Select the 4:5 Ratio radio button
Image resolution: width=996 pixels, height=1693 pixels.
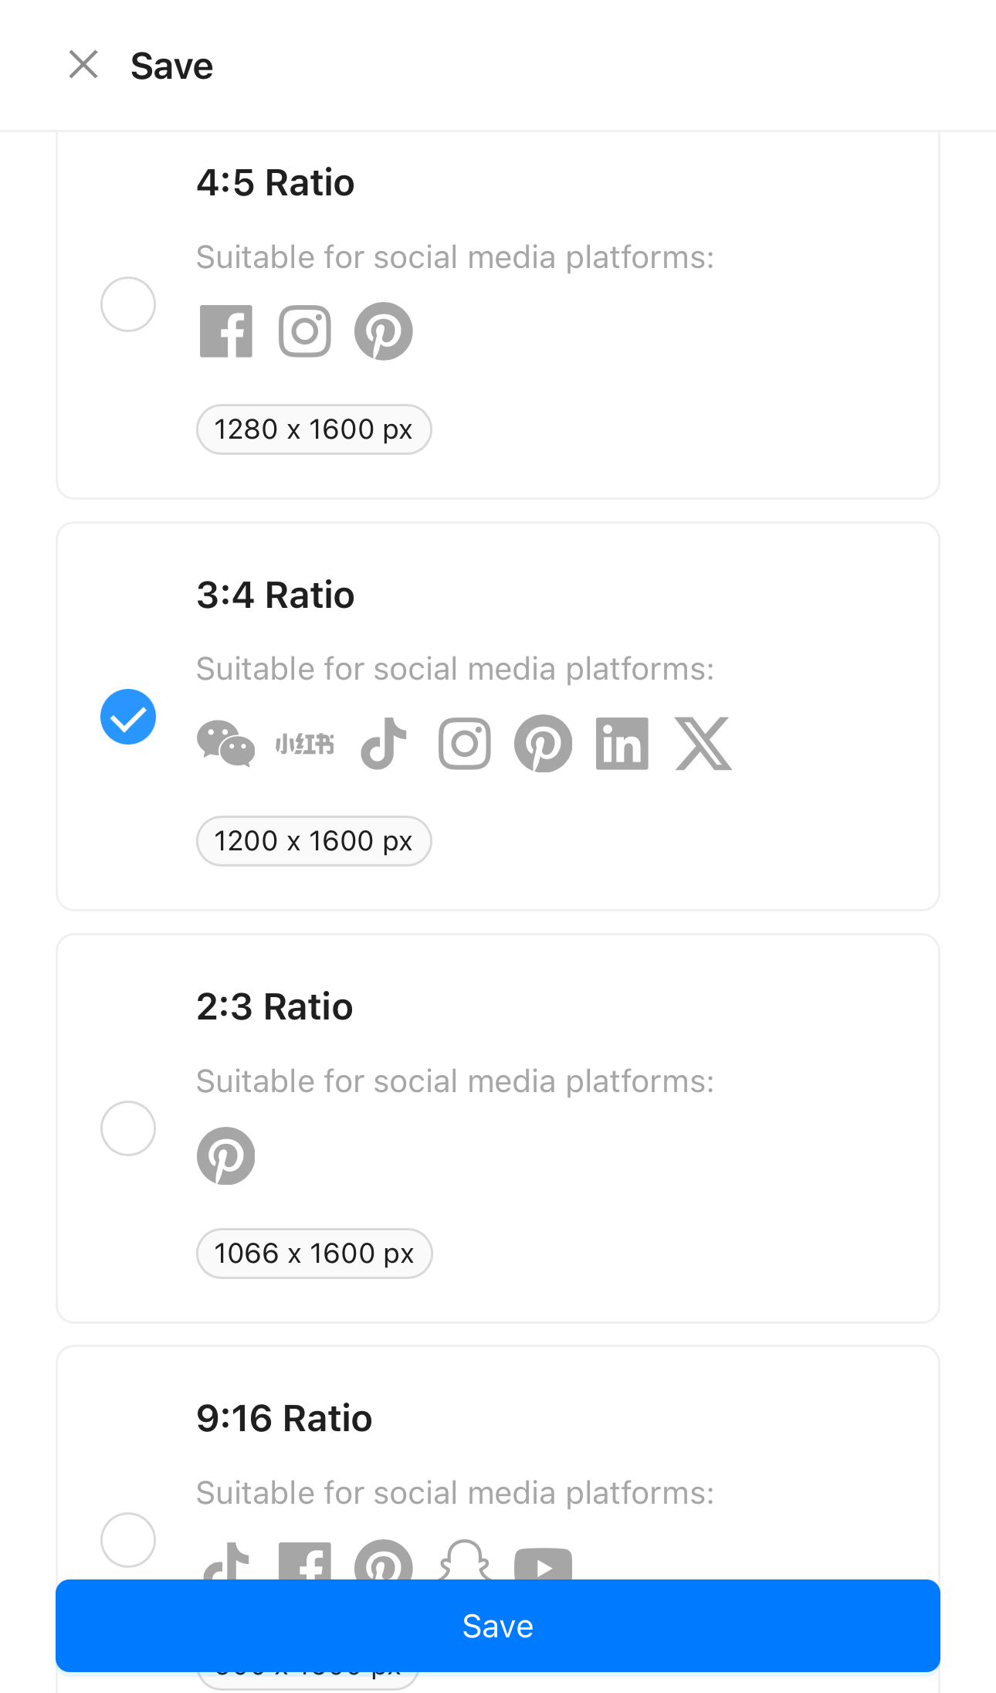[x=128, y=304]
